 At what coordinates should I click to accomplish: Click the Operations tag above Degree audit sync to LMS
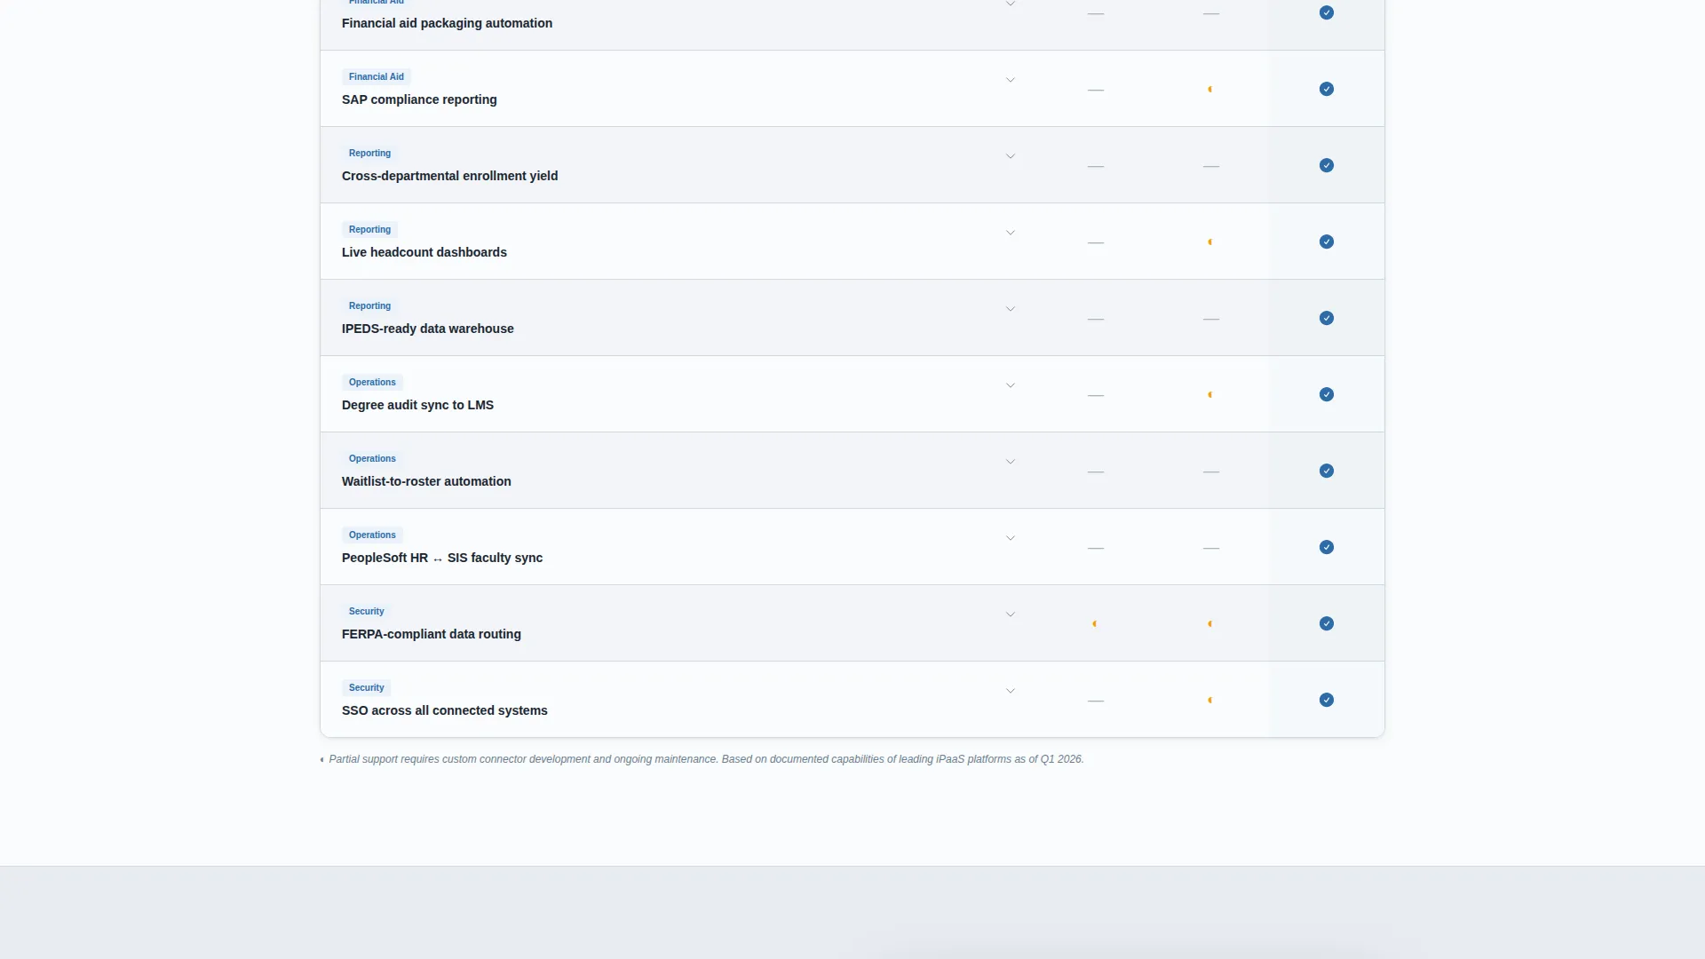pyautogui.click(x=372, y=383)
